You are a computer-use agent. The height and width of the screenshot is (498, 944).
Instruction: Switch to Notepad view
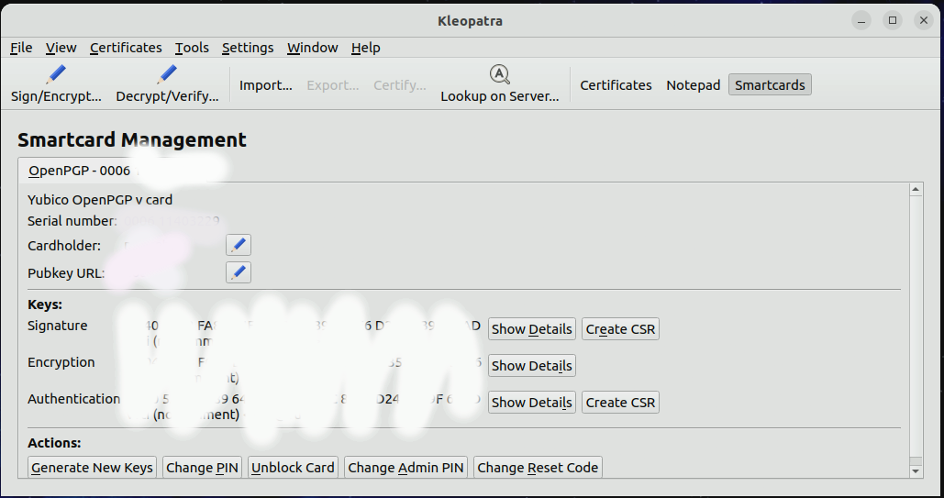693,85
